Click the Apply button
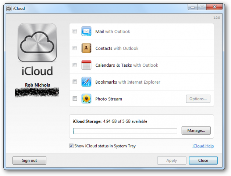The image size is (231, 176). tap(172, 161)
